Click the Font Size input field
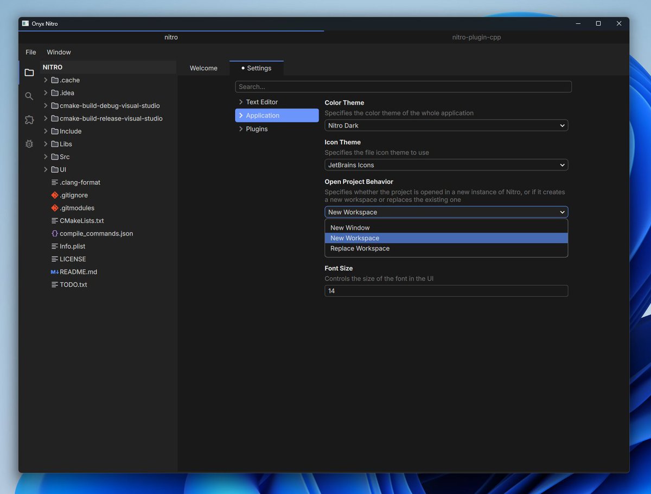The image size is (651, 494). coord(446,291)
